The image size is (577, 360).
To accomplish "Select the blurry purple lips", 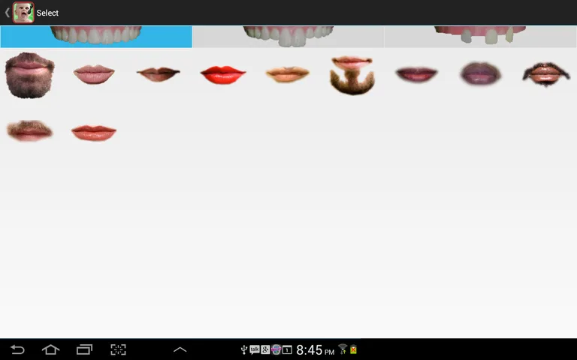I will [x=481, y=73].
